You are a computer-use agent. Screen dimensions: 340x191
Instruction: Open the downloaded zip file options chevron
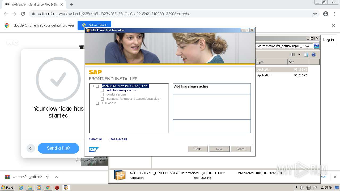57,177
